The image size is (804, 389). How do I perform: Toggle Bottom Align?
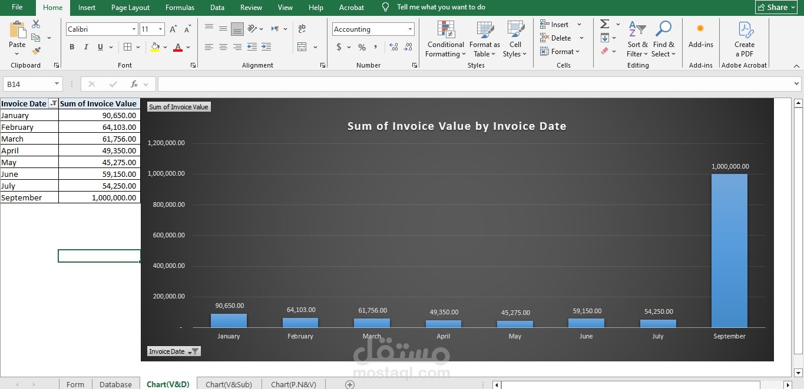click(x=237, y=29)
